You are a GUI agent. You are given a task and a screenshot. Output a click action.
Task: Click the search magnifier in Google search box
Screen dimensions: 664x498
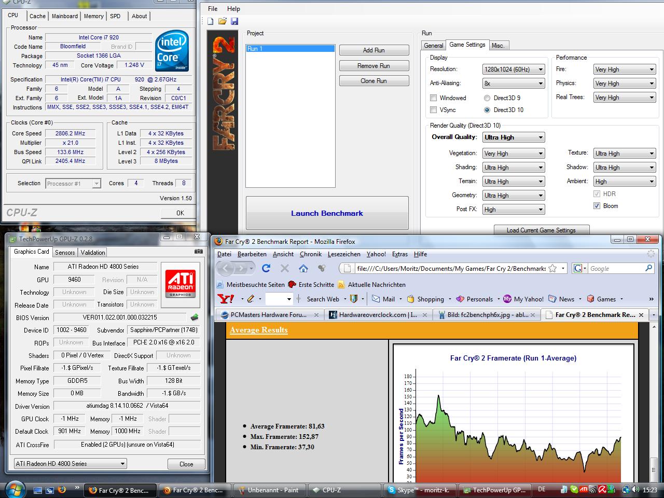pos(649,268)
